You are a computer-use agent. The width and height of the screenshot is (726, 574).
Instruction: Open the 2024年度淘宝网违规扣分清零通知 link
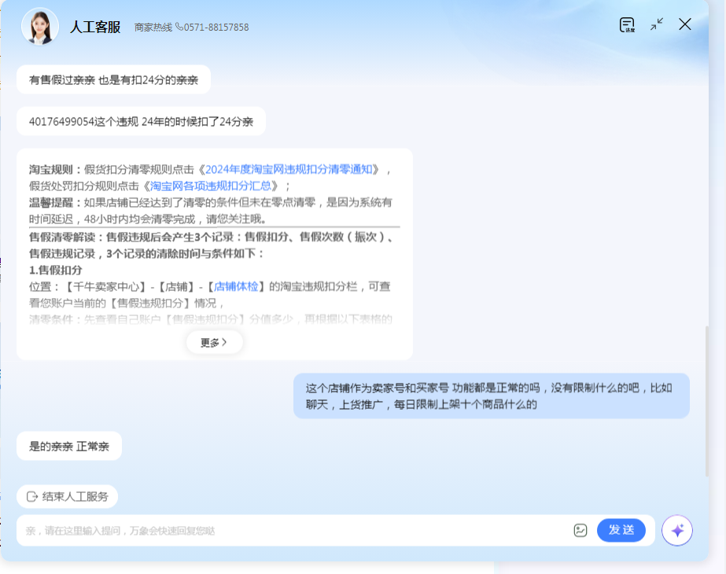(x=289, y=169)
